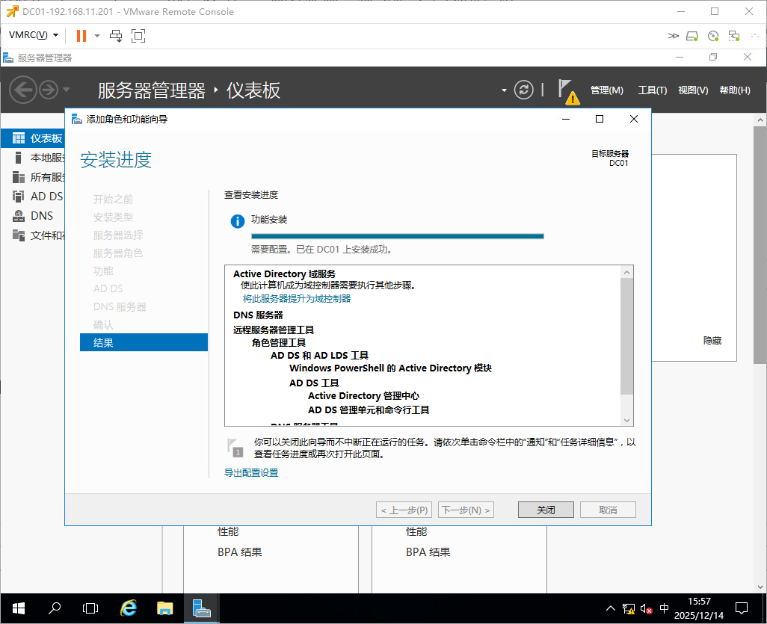Click the muted volume tray icon
The width and height of the screenshot is (767, 624).
click(x=646, y=609)
